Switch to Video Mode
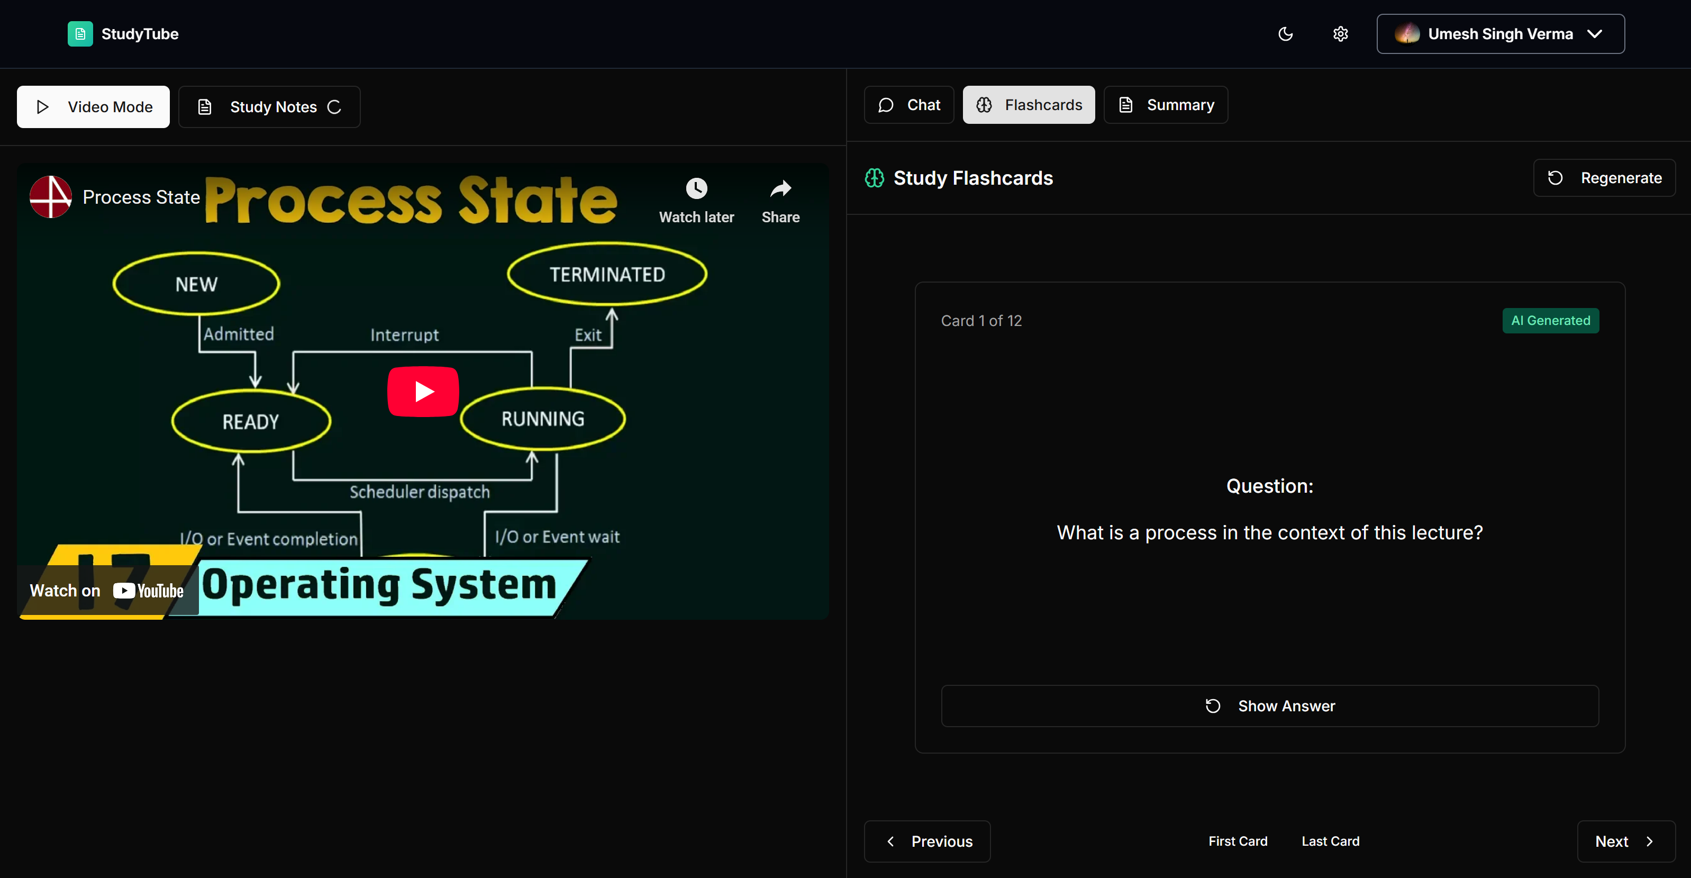This screenshot has width=1691, height=878. point(93,107)
